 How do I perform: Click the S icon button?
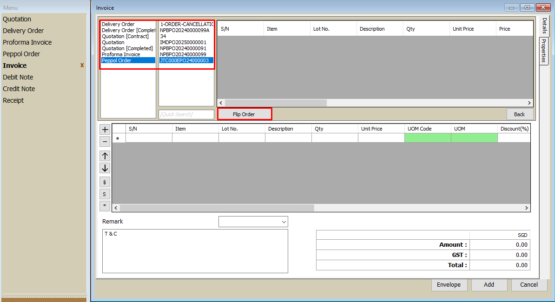click(x=105, y=194)
